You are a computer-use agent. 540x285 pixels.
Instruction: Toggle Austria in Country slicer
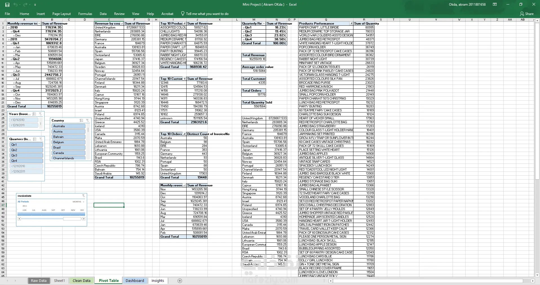[68, 131]
